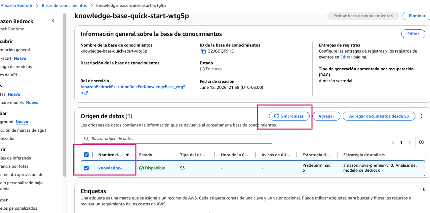
Task: Click Probar base de conocimientos button
Action: (x=363, y=16)
